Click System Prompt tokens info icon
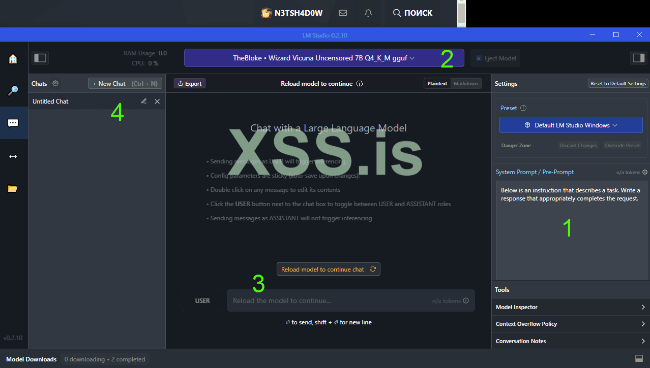Image resolution: width=650 pixels, height=368 pixels. click(x=645, y=172)
